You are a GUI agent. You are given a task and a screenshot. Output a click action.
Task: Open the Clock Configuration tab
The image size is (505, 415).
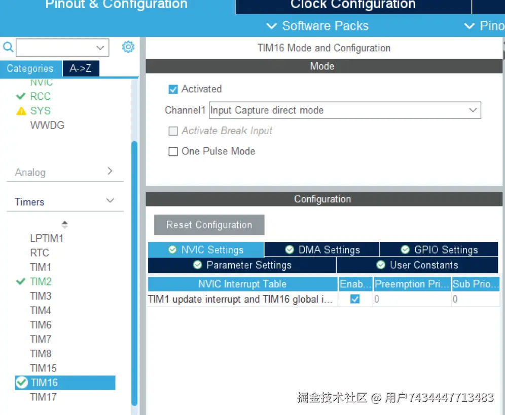click(353, 6)
